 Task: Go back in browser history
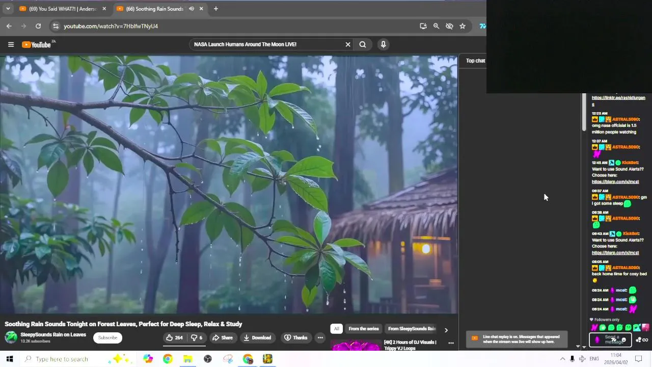(x=9, y=26)
